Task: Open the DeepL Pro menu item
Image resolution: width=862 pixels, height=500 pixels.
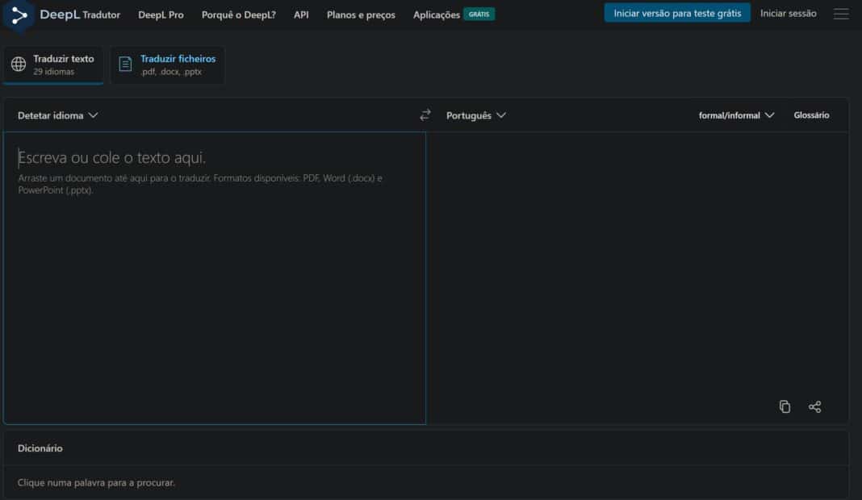Action: 161,15
